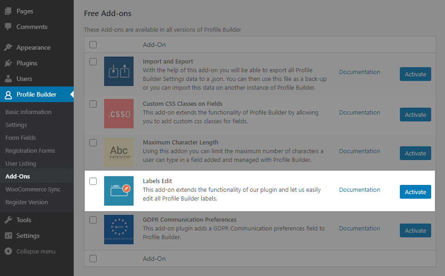
Task: Activate the Import and Export add-on
Action: 415,74
